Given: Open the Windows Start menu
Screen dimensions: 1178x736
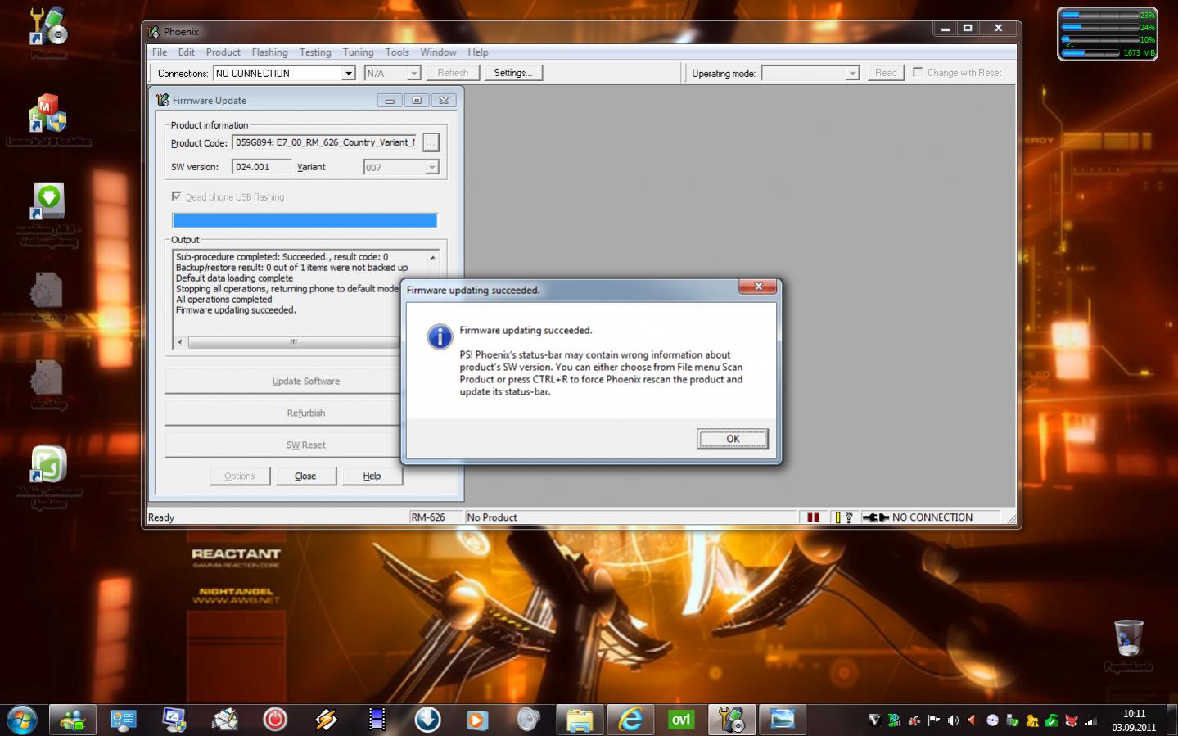Looking at the screenshot, I should (x=22, y=720).
